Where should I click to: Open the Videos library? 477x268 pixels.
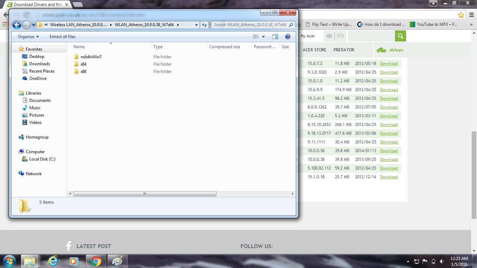click(x=35, y=122)
